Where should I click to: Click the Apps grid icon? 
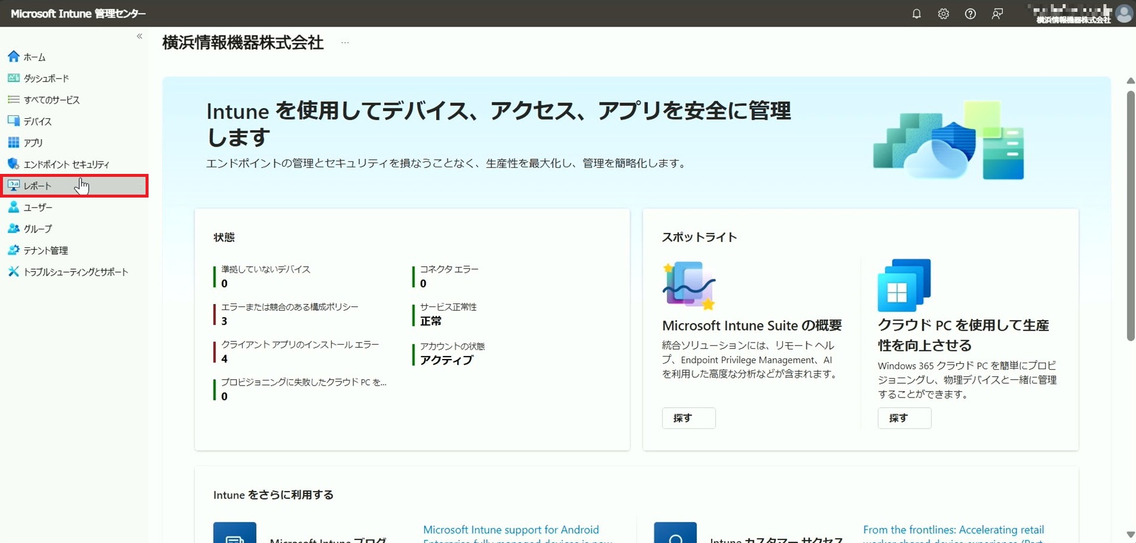click(14, 143)
